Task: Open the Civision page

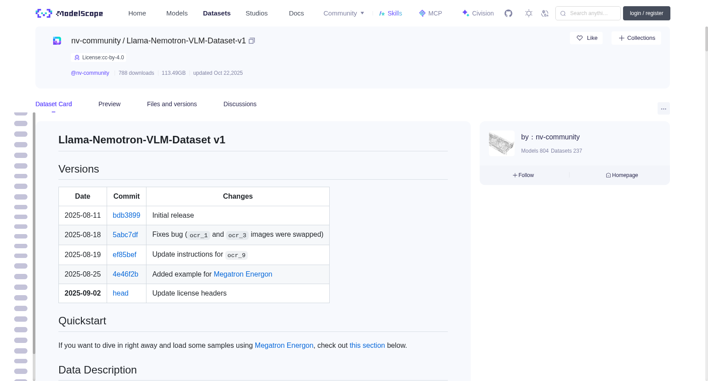Action: [x=478, y=13]
